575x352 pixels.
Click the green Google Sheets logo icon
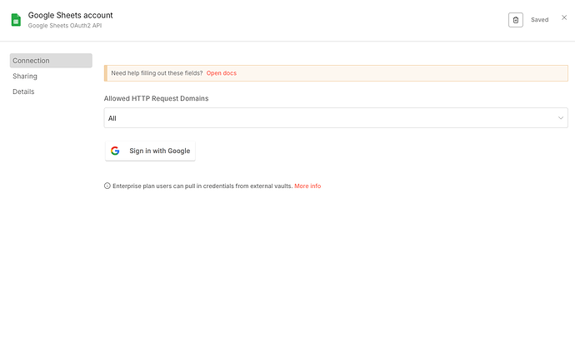point(16,19)
